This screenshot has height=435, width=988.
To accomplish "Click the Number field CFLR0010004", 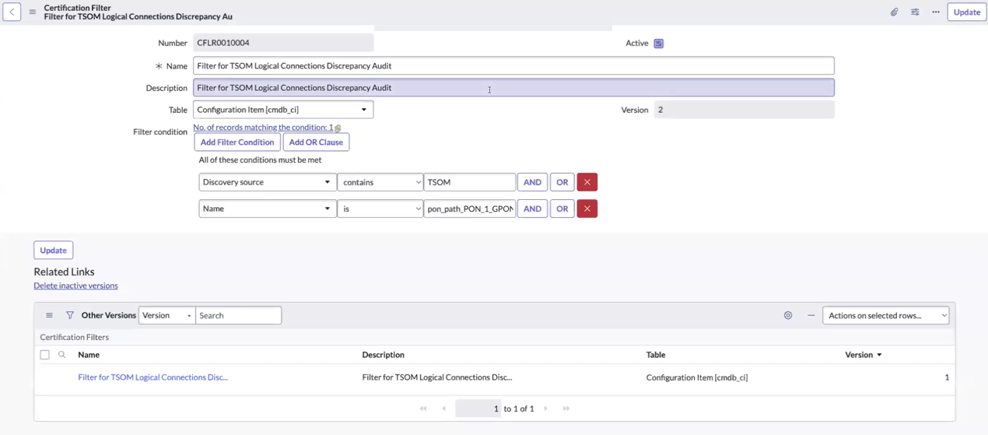I will pos(283,43).
